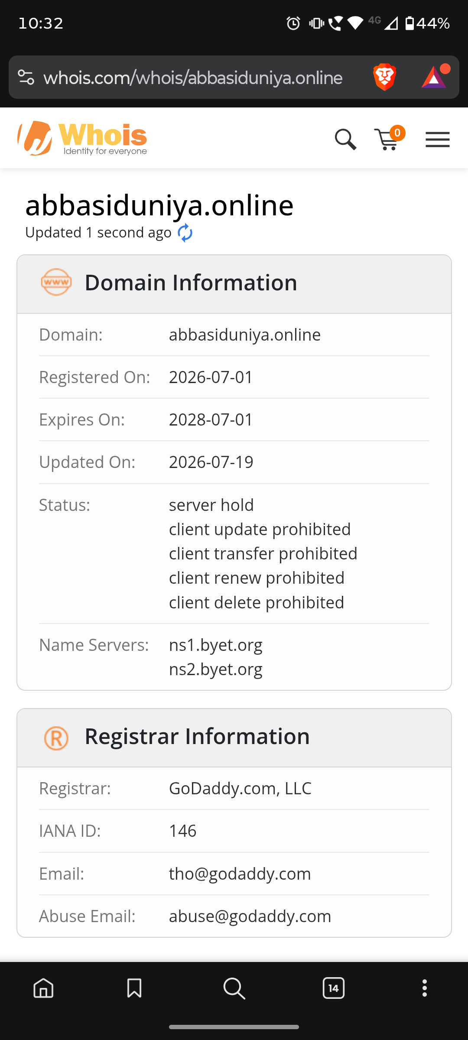Tap the bottom bar search icon
Viewport: 468px width, 1040px height.
tap(234, 988)
